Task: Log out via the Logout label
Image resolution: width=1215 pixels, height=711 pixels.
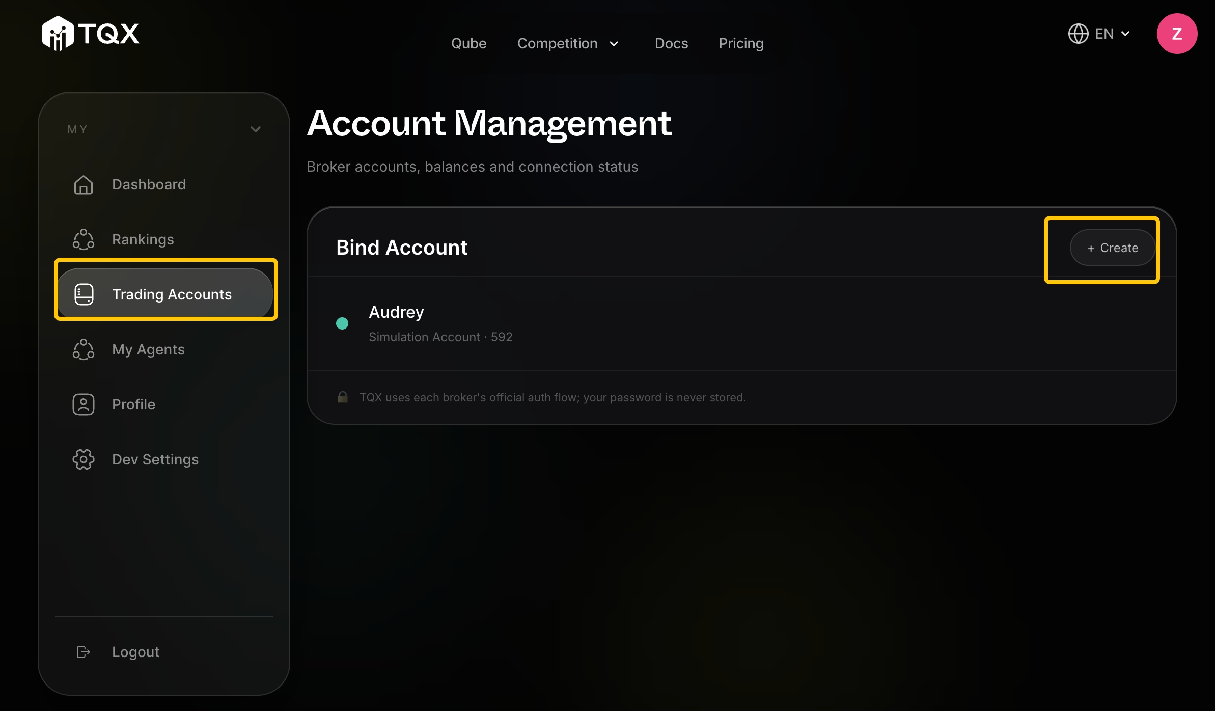Action: pos(135,652)
